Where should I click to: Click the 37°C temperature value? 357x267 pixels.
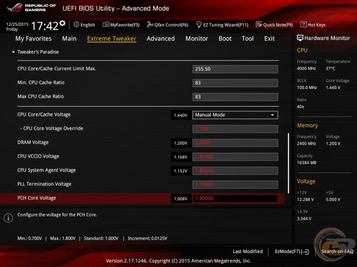(x=330, y=68)
